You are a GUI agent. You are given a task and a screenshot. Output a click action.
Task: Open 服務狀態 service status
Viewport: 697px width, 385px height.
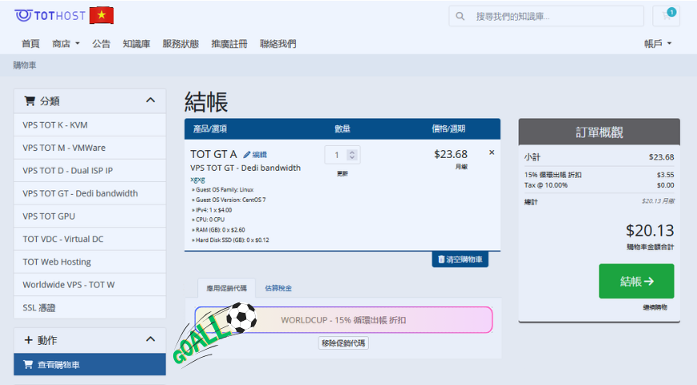(180, 43)
